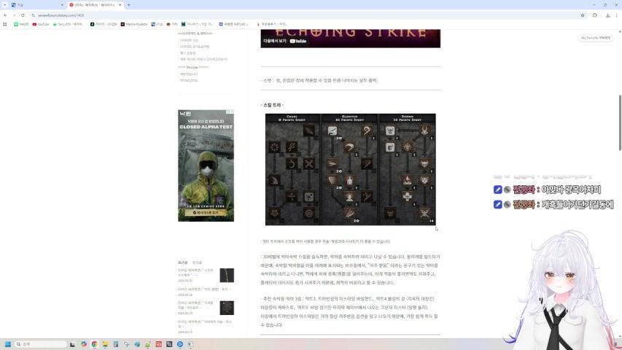Image resolution: width=622 pixels, height=350 pixels.
Task: Switch to the first inactive browser tab
Action: tap(36, 5)
